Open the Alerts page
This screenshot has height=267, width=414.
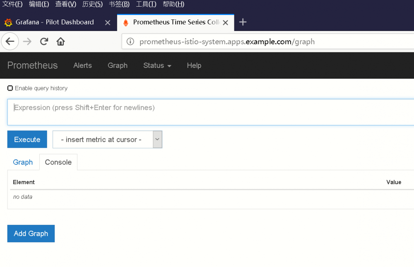[82, 65]
